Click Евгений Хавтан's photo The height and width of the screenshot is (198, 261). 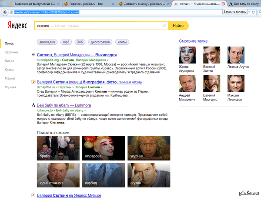(x=211, y=55)
